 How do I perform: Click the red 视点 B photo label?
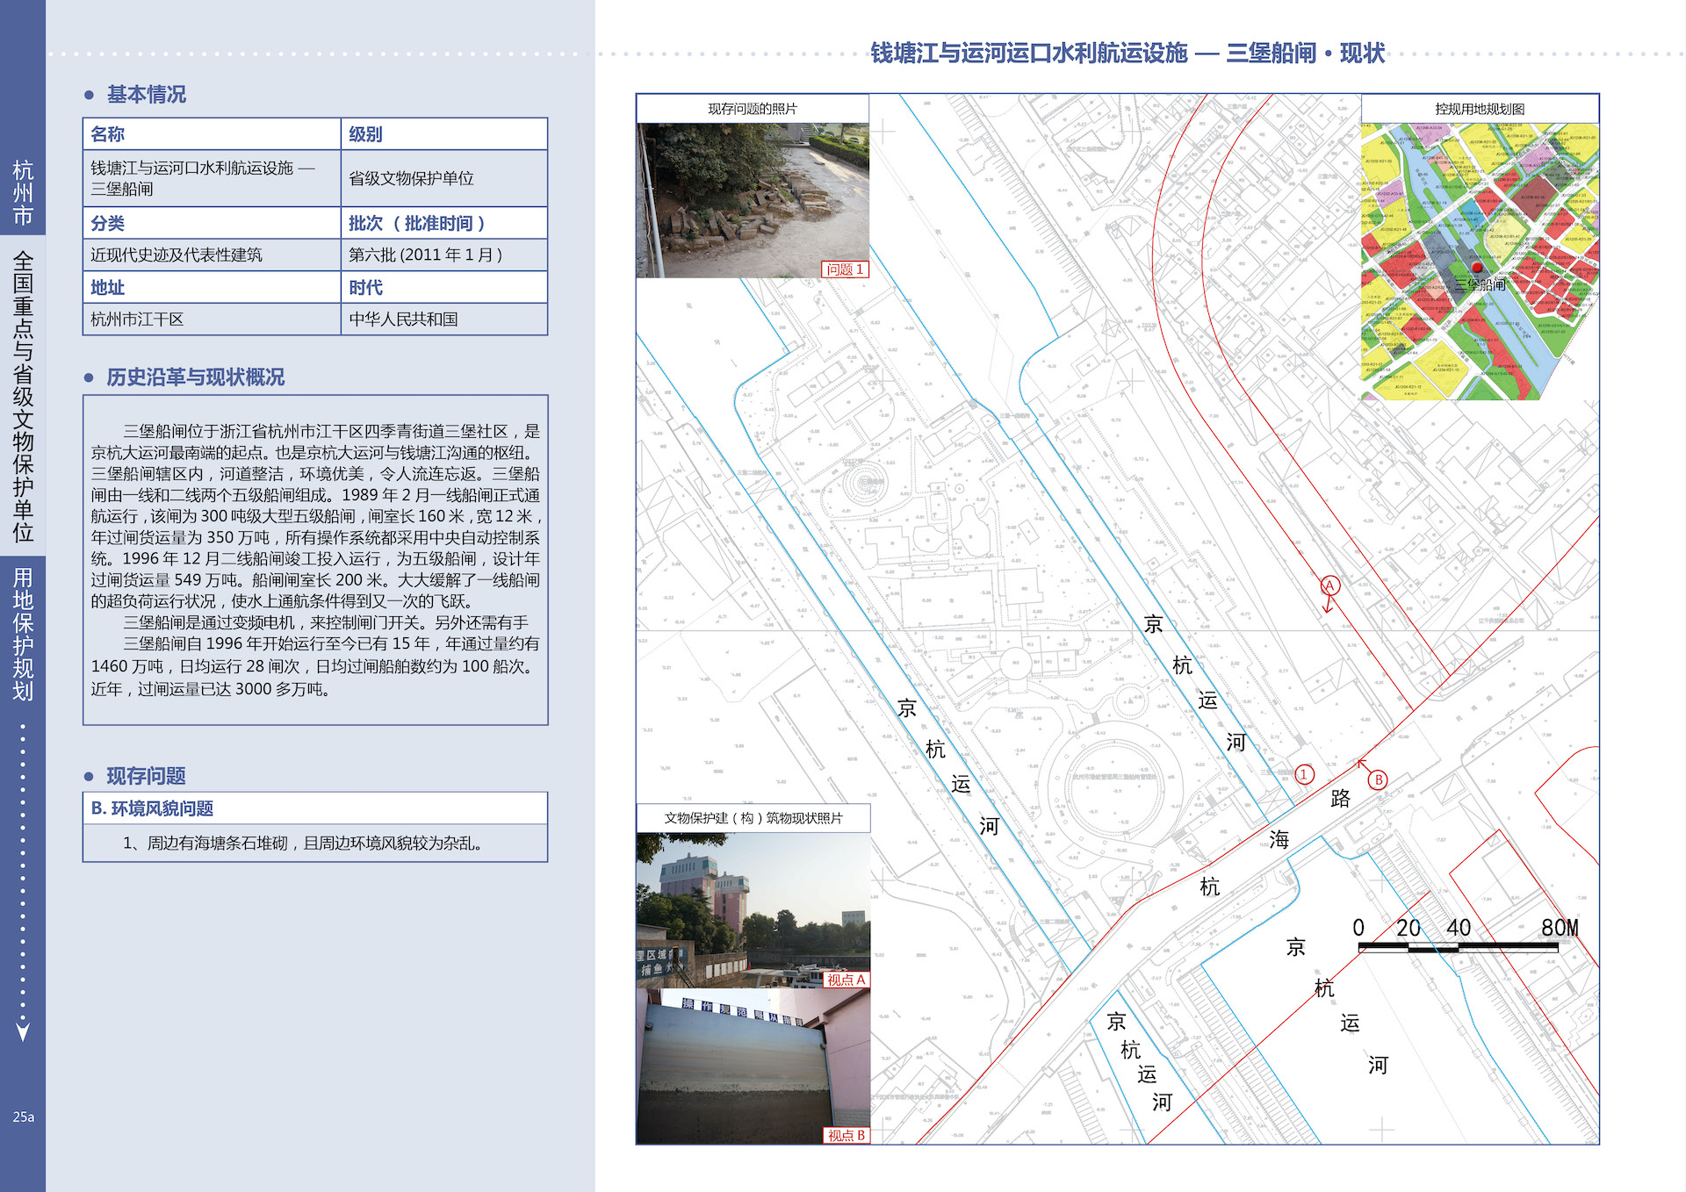[x=846, y=1135]
